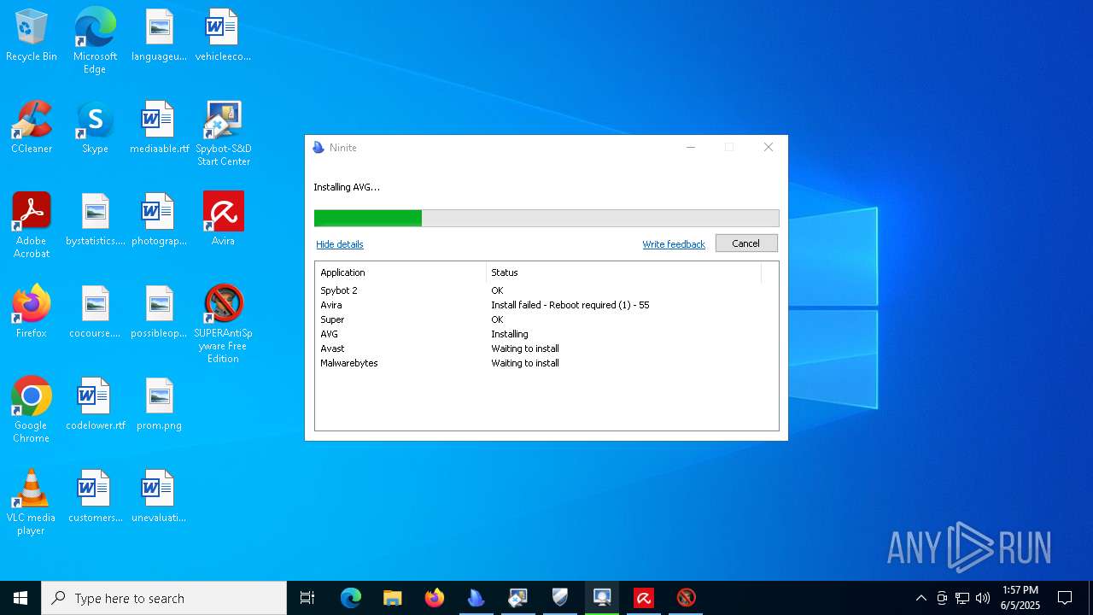Launch Microsoft Edge from the desktop shortcut
This screenshot has width=1093, height=615.
[95, 41]
